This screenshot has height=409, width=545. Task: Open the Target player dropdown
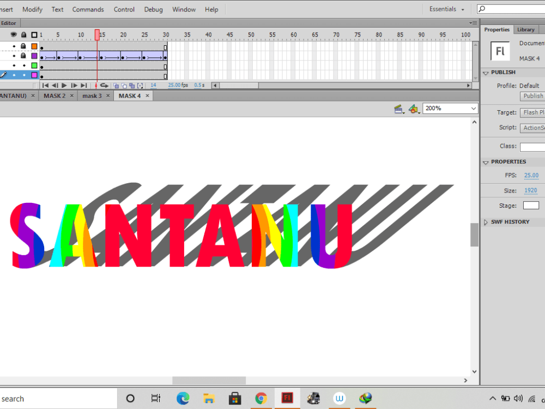tap(532, 112)
